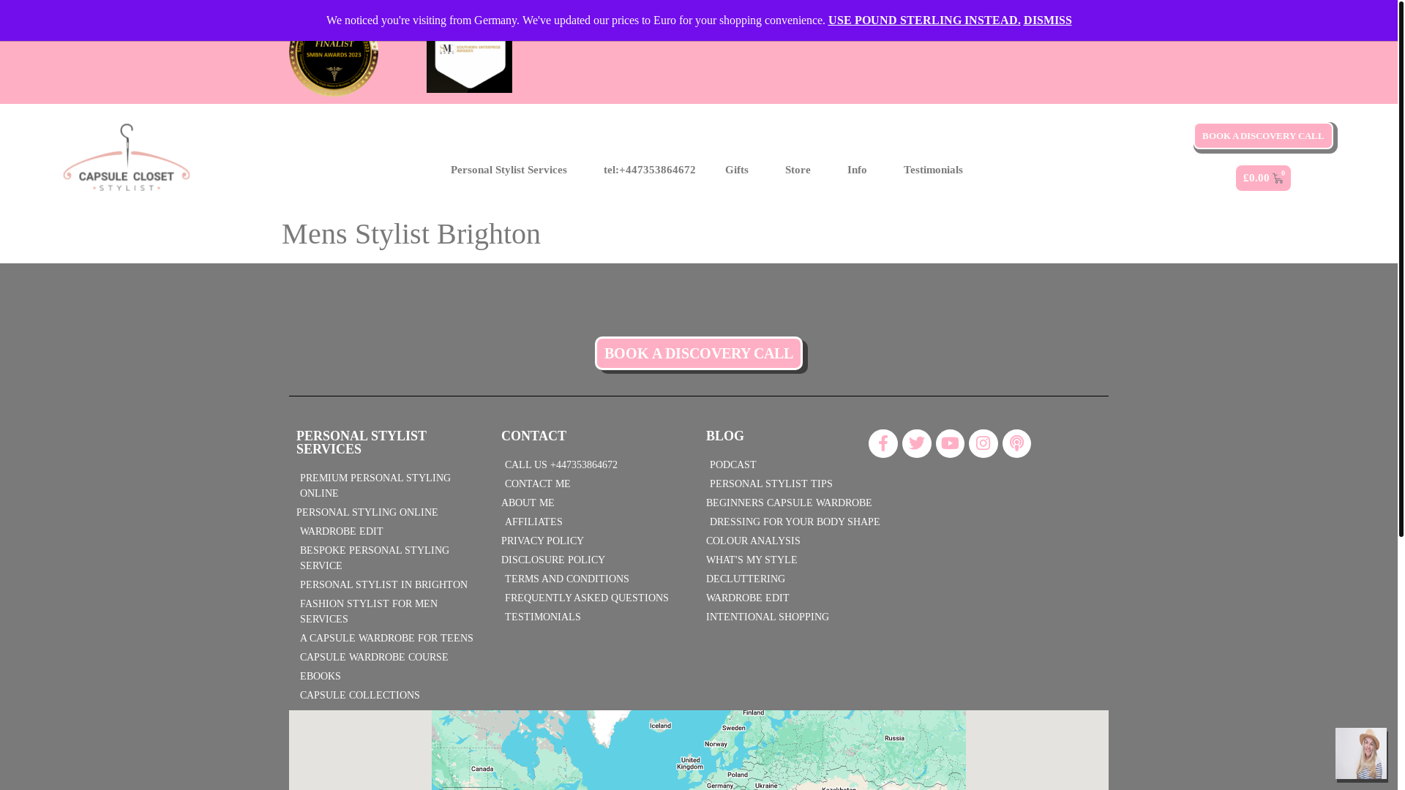
Task: Switch prices via Use Pound Sterling Instead
Action: click(924, 20)
